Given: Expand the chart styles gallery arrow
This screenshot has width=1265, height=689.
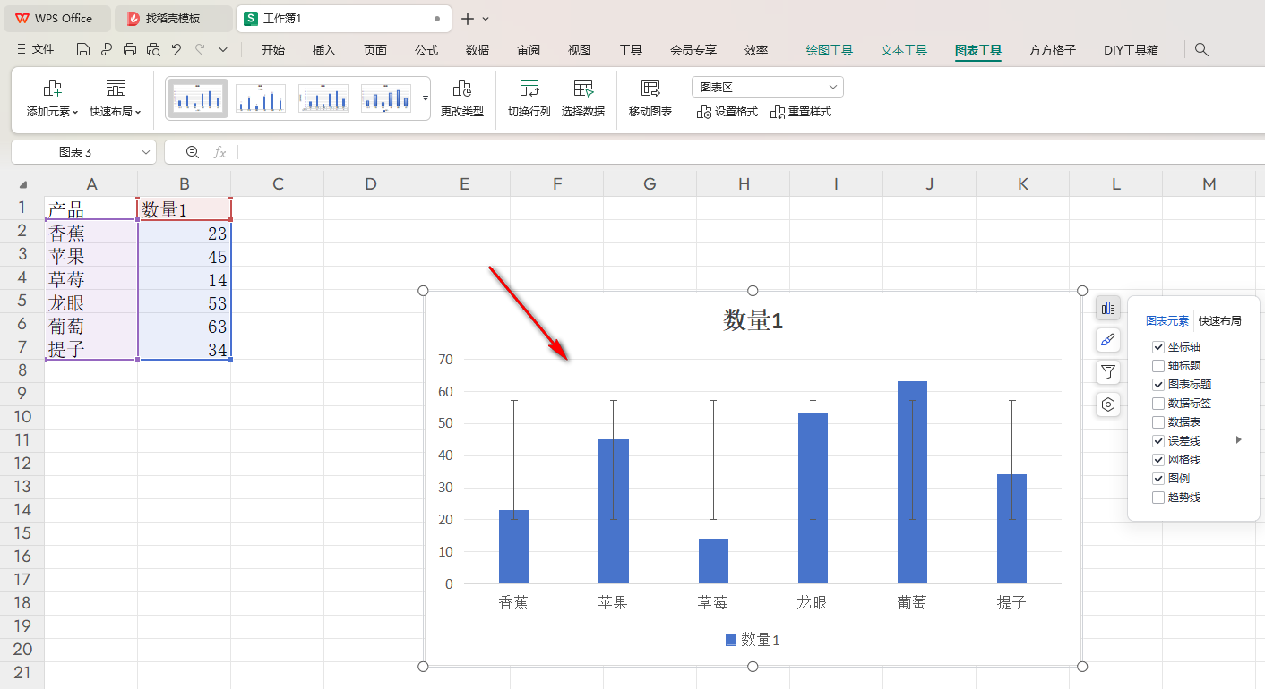Looking at the screenshot, I should [426, 98].
